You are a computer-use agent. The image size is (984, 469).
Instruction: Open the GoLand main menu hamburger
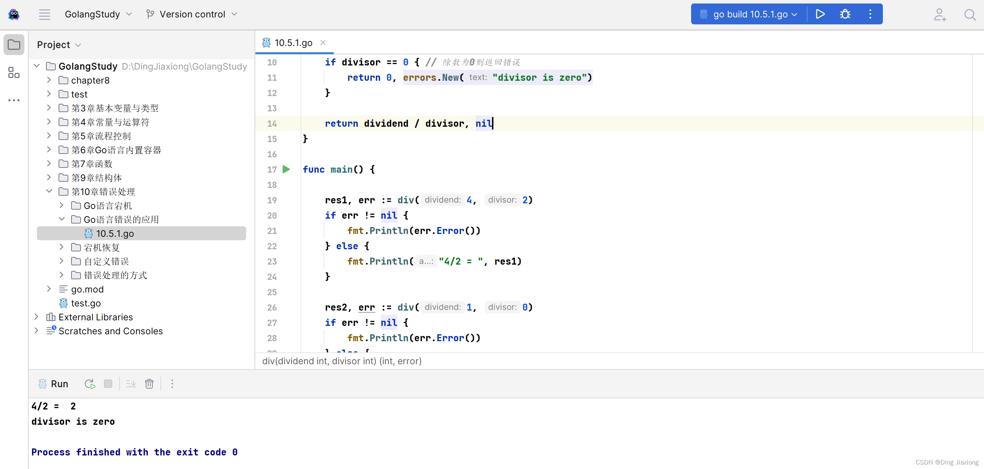click(x=44, y=15)
